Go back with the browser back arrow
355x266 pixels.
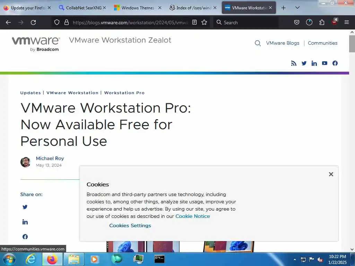[x=8, y=23]
